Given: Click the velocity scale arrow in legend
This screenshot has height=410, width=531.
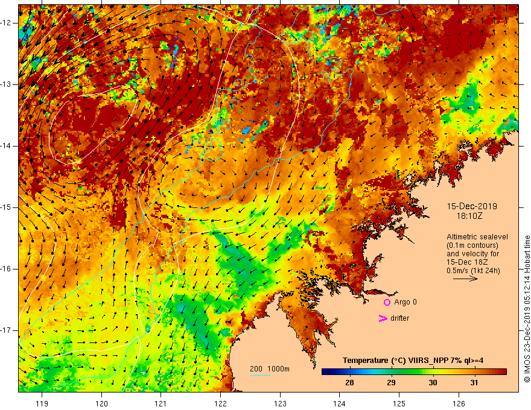Looking at the screenshot, I should tap(465, 279).
